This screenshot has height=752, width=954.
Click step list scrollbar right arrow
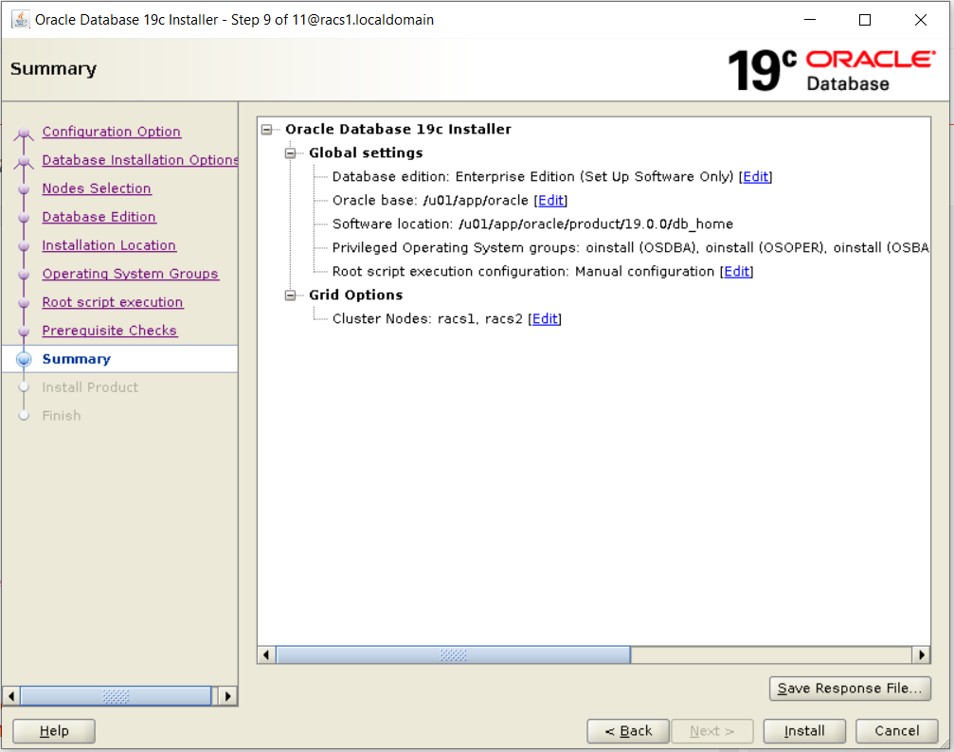click(227, 695)
